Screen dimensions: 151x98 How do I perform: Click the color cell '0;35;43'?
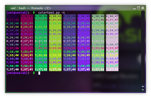point(55,34)
